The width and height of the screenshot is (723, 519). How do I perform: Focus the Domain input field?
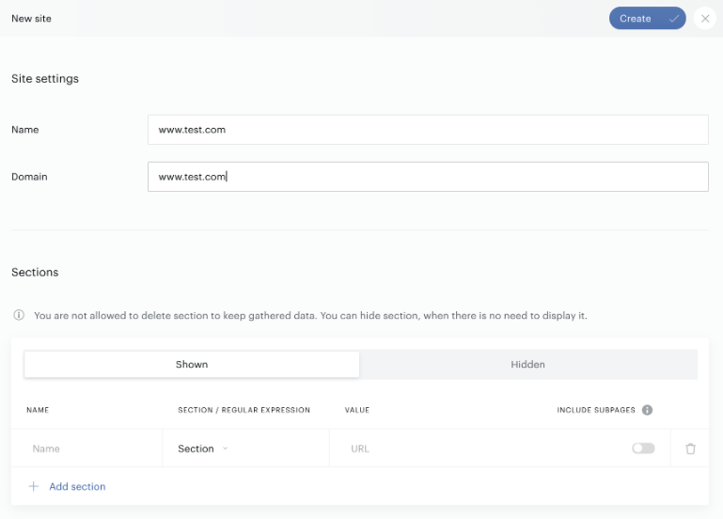coord(428,177)
